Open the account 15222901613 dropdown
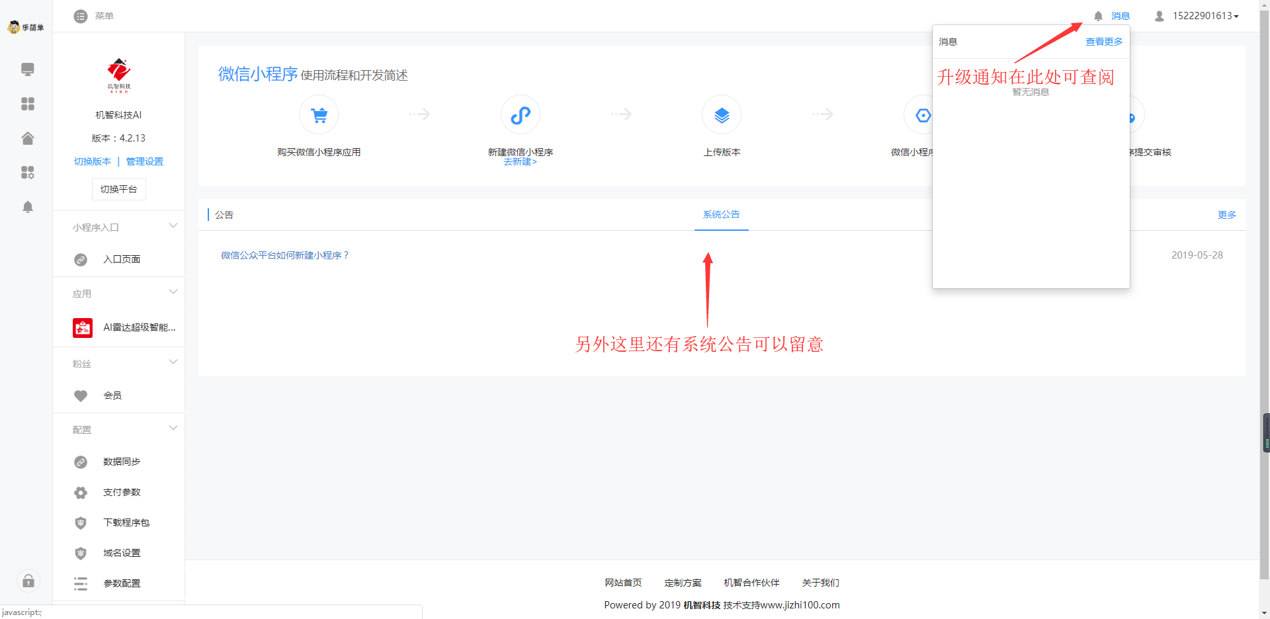Viewport: 1270px width, 619px height. point(1205,16)
